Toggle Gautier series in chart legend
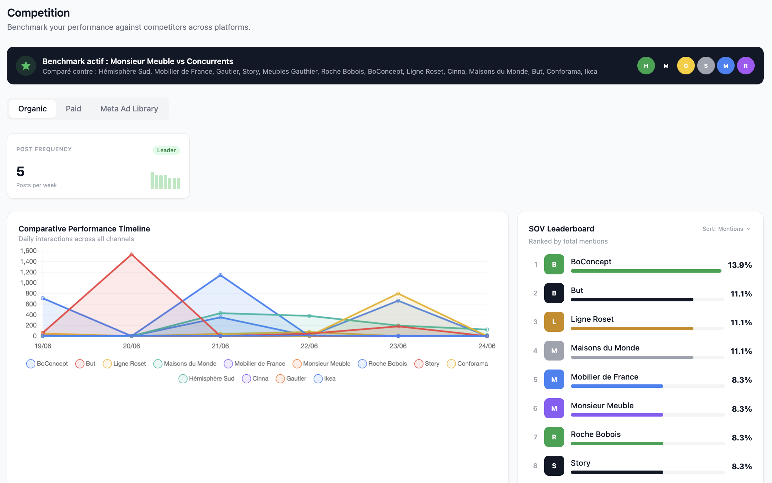This screenshot has height=483, width=772. (x=291, y=379)
